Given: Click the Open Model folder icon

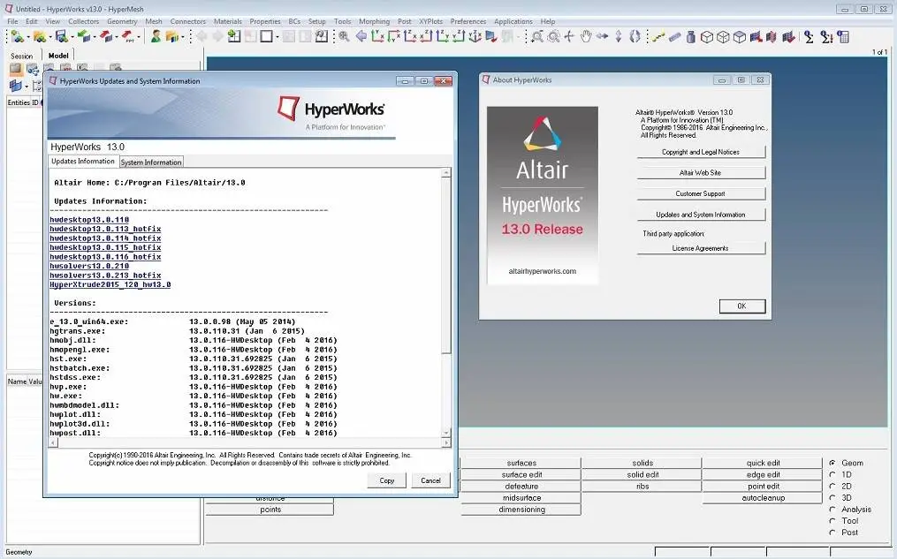Looking at the screenshot, I should click(39, 36).
